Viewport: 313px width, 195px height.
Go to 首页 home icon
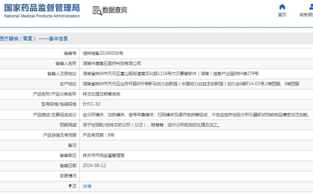(282, 7)
